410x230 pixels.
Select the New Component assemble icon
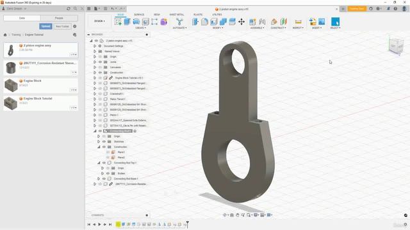coord(252,22)
